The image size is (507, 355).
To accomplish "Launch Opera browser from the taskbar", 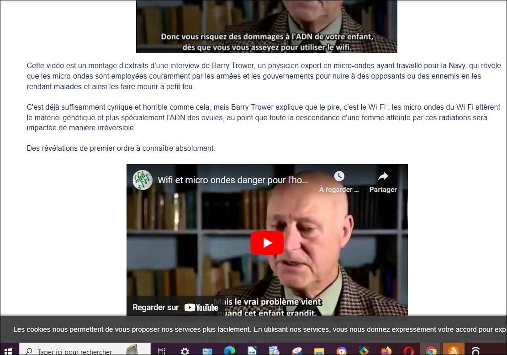I will click(409, 351).
